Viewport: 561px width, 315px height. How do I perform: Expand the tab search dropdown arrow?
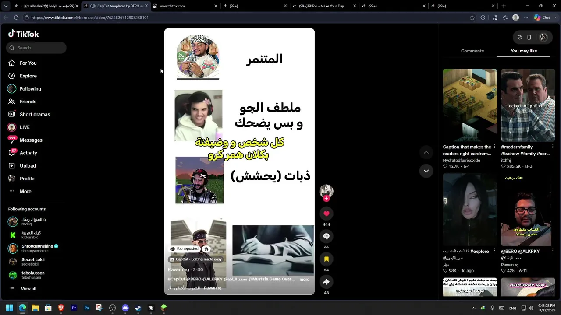point(6,6)
